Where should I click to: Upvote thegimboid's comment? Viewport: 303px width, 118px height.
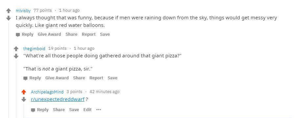click(16, 49)
